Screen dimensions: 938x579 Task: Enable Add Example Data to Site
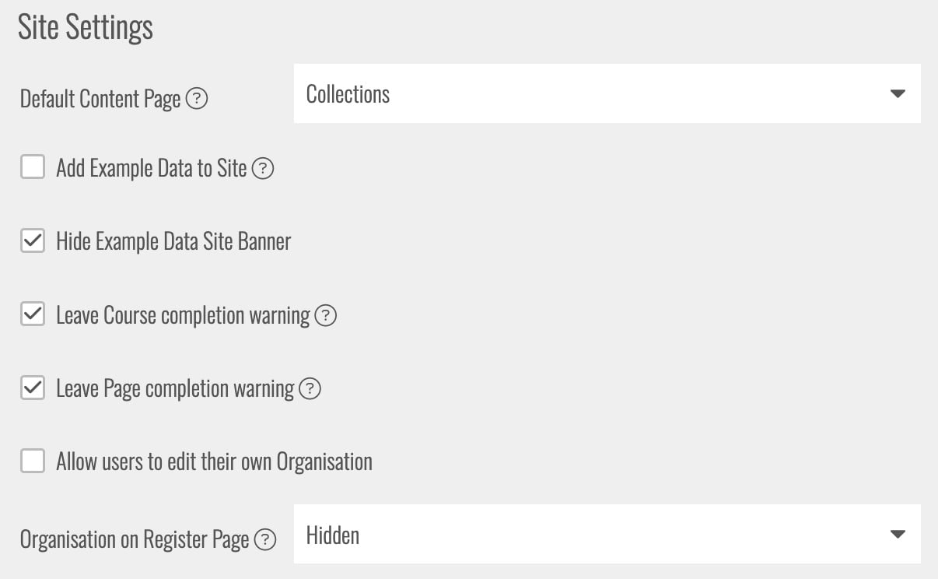[x=32, y=167]
